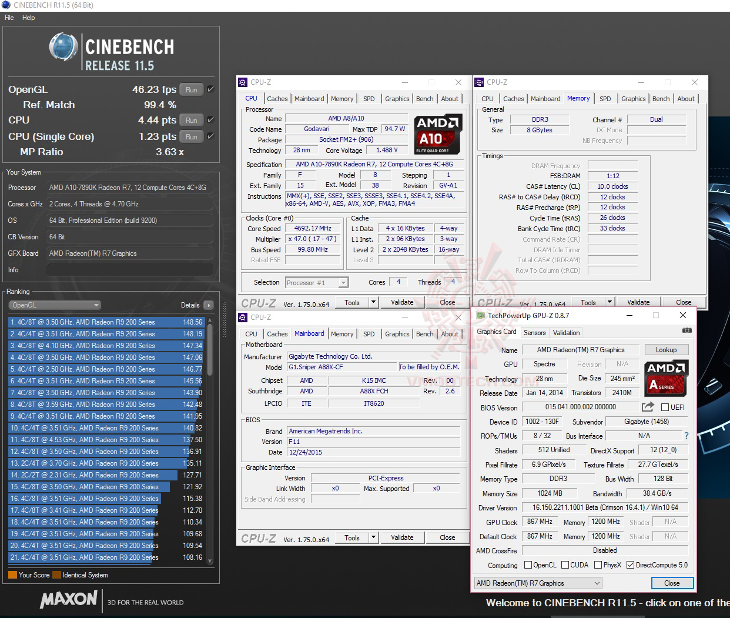Open Tools dropdown arrow in Mainboard CPU-Z window
The image size is (730, 618).
[x=373, y=537]
